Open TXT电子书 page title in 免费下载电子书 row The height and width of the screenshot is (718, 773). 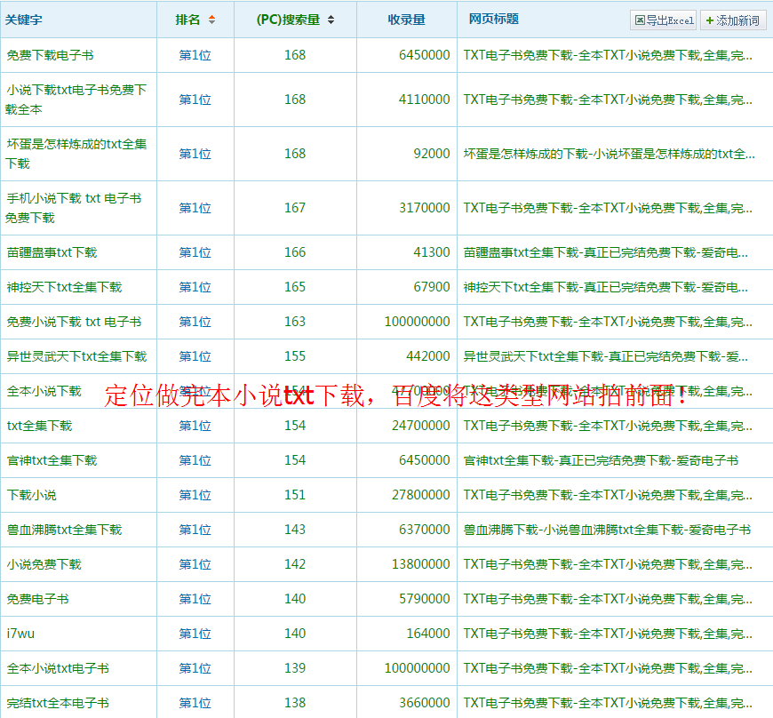pyautogui.click(x=608, y=55)
